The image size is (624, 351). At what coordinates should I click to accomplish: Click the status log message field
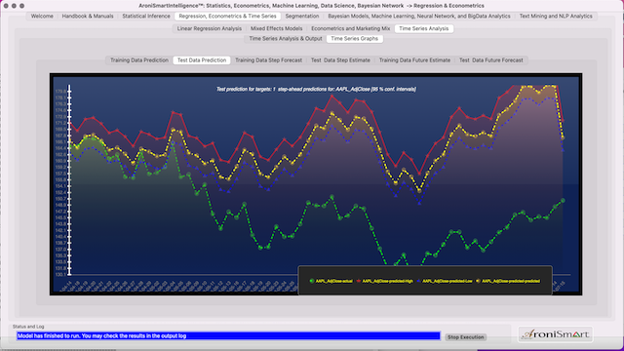228,335
